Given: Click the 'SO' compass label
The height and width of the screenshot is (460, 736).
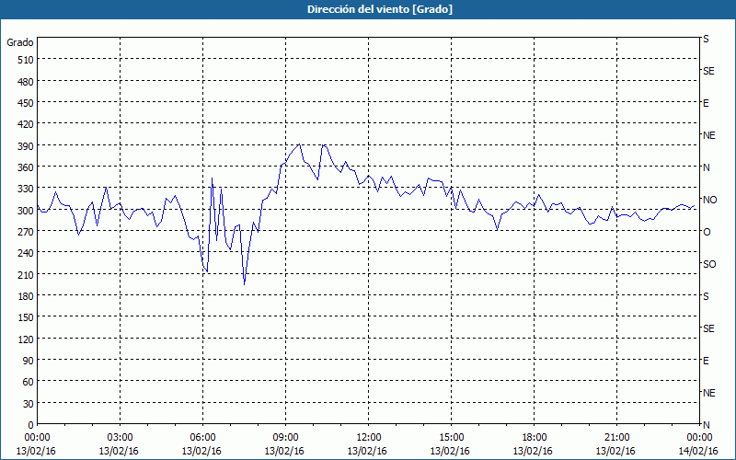Looking at the screenshot, I should [x=709, y=264].
